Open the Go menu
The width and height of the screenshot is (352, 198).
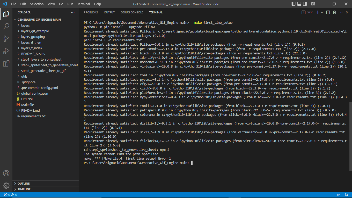point(61,4)
